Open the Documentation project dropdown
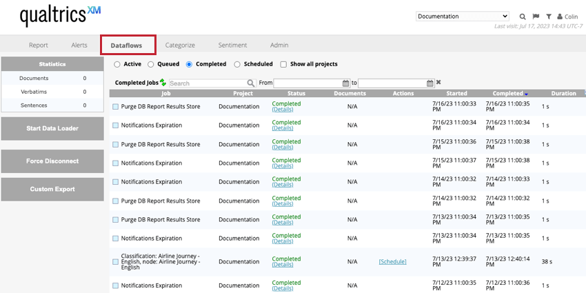586x293 pixels. tap(462, 16)
